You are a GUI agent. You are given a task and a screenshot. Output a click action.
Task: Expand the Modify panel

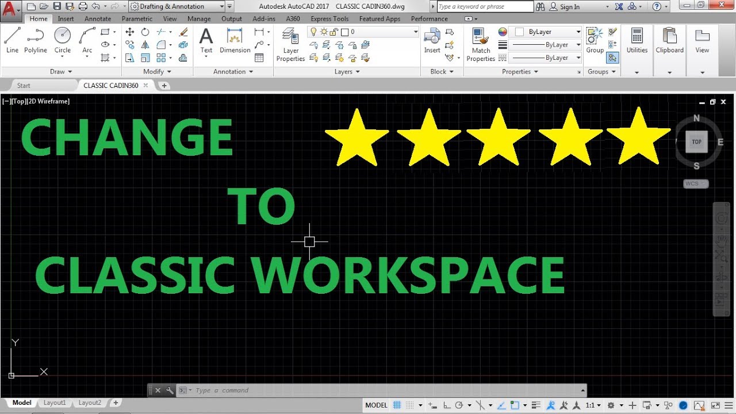[x=157, y=72]
